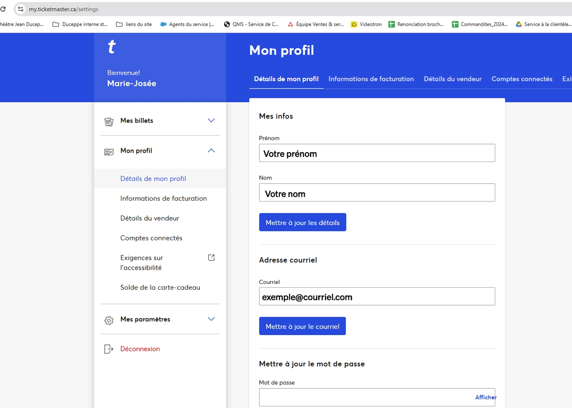Focus the Courriel email input field
Viewport: 572px width, 408px height.
377,297
